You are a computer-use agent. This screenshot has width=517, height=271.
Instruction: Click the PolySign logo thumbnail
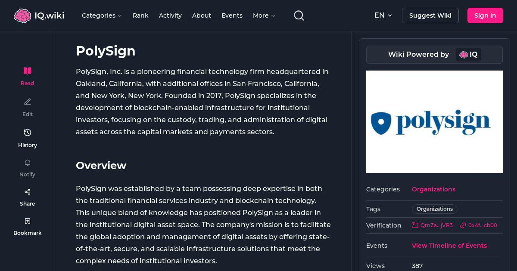(434, 122)
